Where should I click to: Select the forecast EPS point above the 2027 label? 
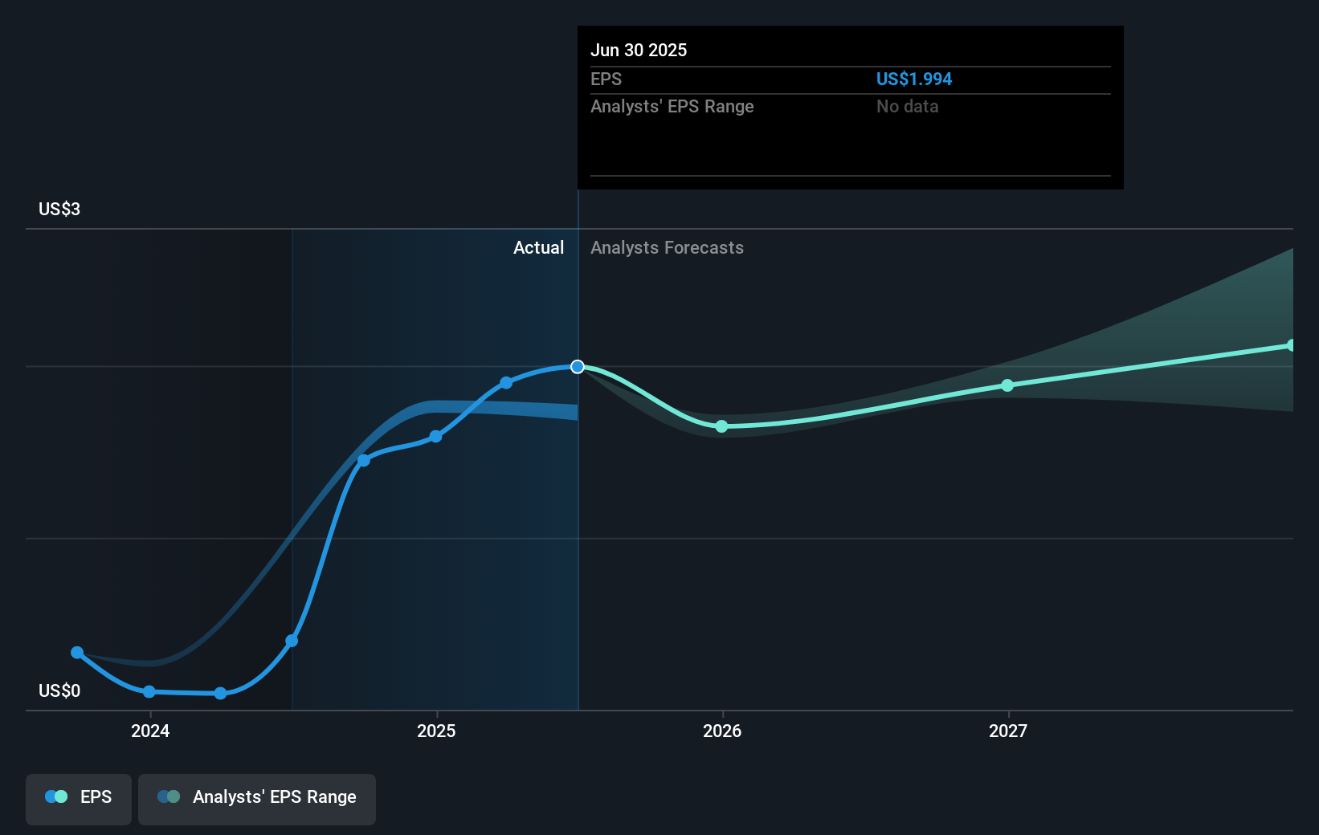1007,385
